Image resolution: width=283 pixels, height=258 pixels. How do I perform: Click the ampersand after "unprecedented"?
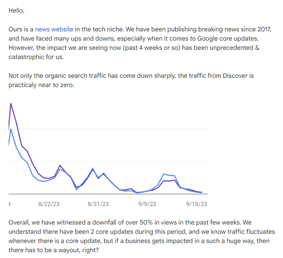(x=257, y=48)
